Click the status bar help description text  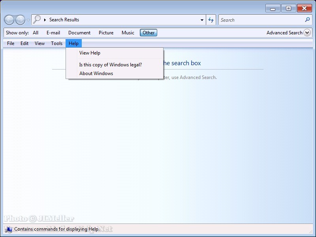click(x=57, y=229)
